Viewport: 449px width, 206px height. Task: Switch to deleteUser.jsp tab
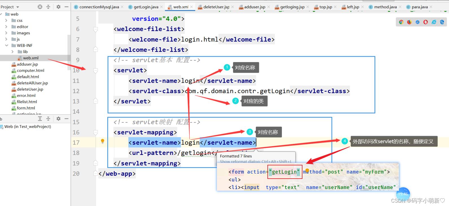coord(216,7)
